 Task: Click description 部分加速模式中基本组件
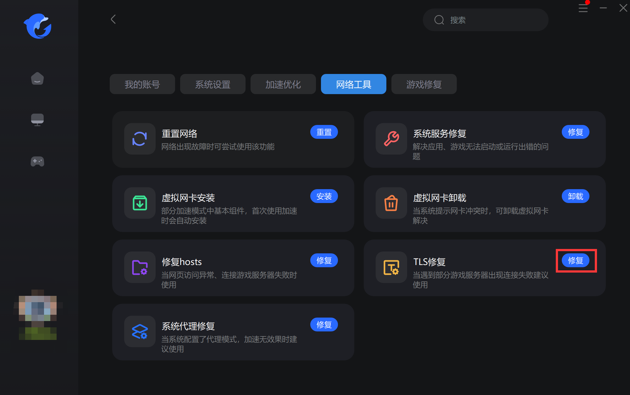pos(229,216)
